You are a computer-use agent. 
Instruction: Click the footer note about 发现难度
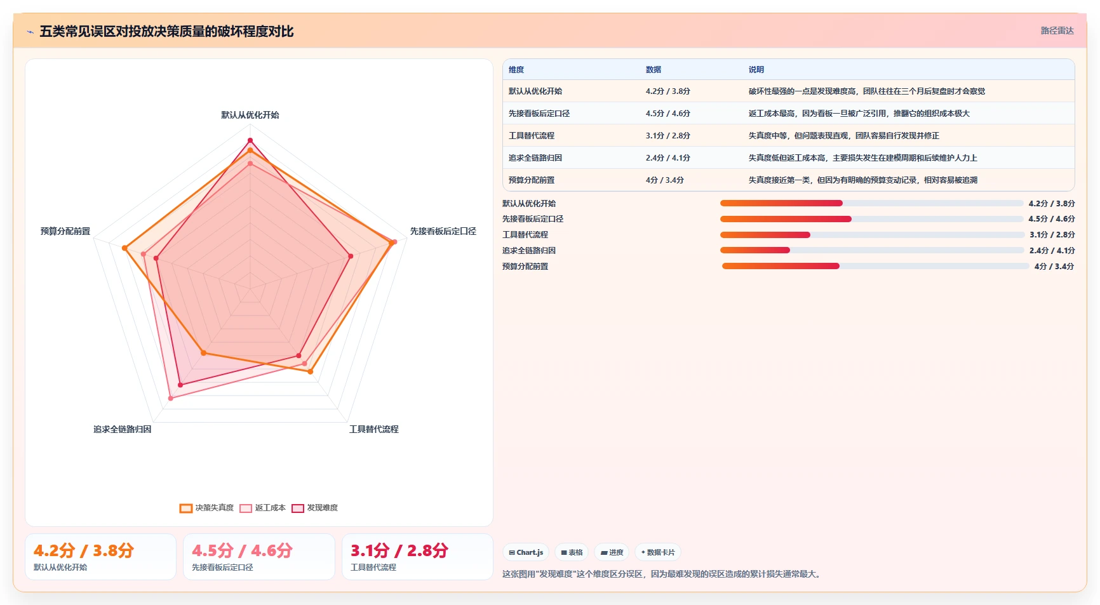(x=662, y=574)
